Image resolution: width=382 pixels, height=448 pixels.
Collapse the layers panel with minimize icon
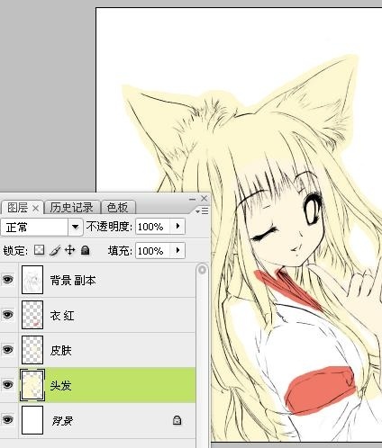pyautogui.click(x=192, y=199)
